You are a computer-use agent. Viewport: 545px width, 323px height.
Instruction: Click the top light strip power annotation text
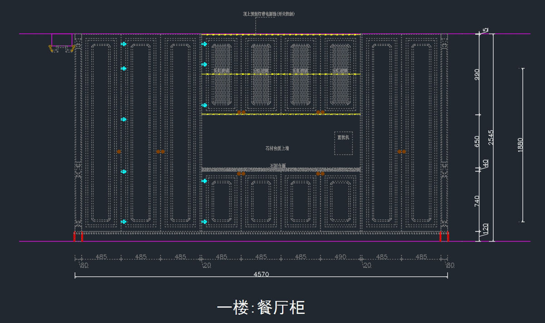(269, 14)
